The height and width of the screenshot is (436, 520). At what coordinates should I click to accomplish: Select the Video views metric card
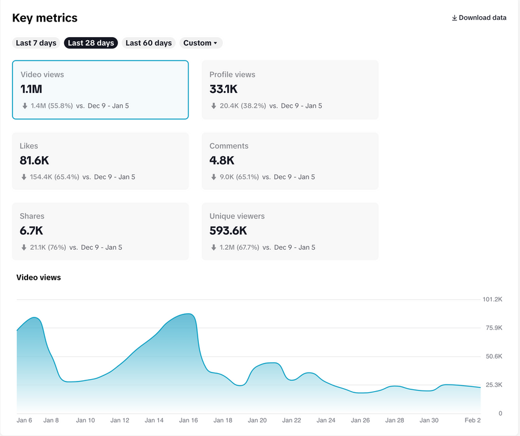(100, 90)
